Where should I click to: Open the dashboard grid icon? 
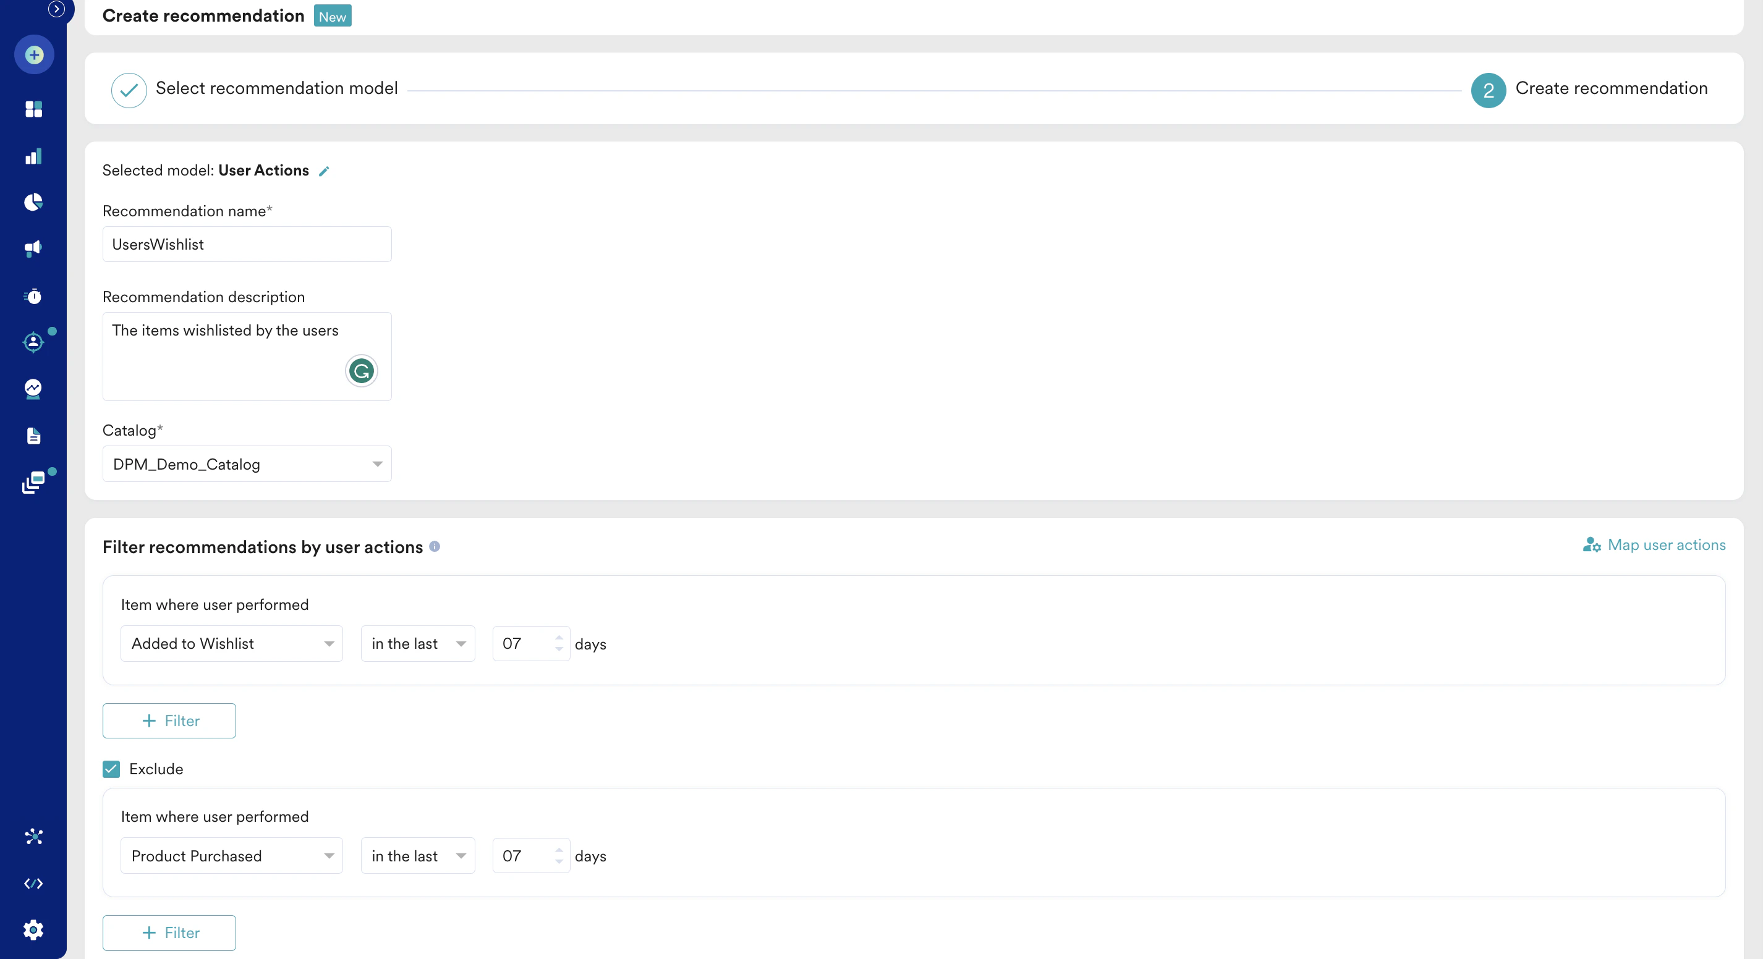click(x=33, y=109)
